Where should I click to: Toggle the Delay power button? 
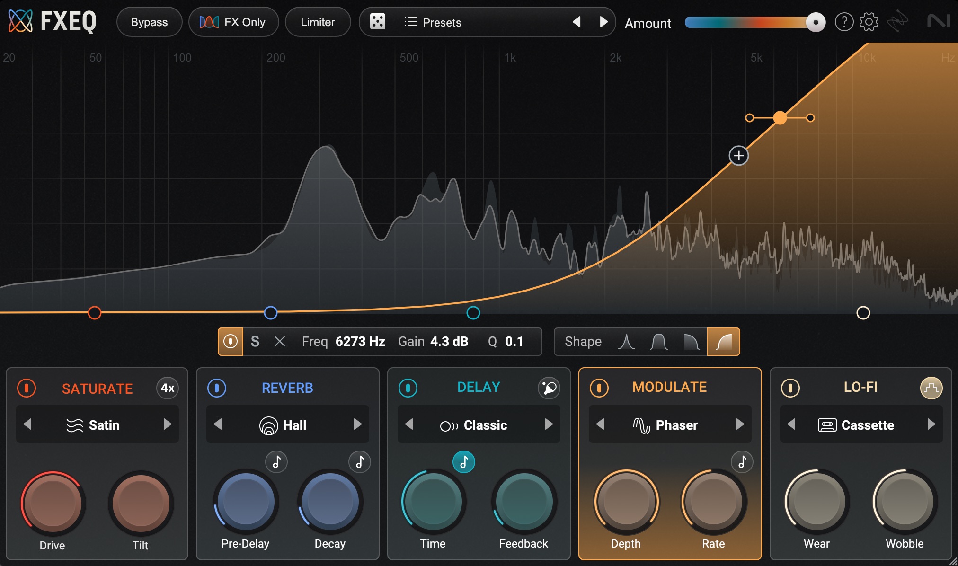pos(408,388)
